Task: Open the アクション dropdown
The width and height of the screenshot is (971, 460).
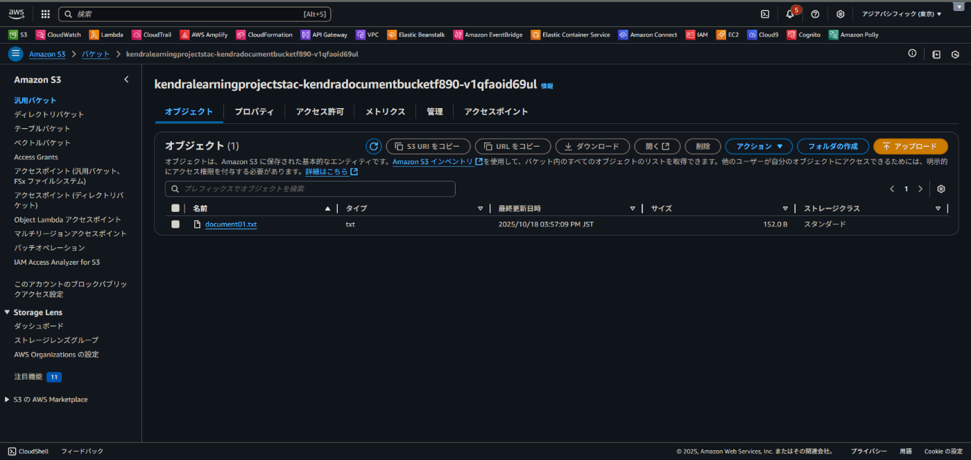Action: pyautogui.click(x=759, y=146)
